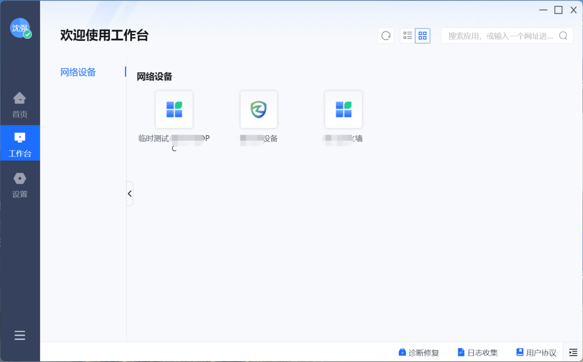Open the app icon ending in 墙
This screenshot has width=583, height=362.
343,109
